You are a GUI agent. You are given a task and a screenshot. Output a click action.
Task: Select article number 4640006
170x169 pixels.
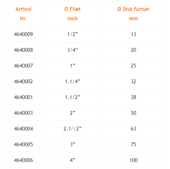(x=23, y=160)
